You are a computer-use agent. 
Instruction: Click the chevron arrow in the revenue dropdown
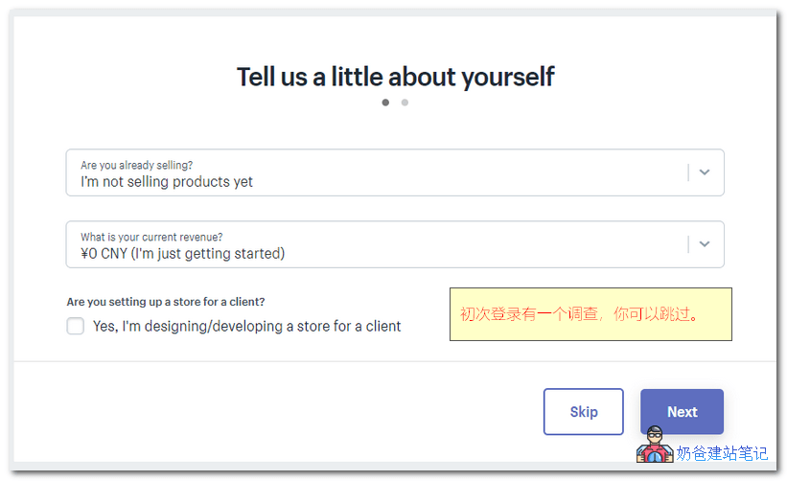pos(705,244)
